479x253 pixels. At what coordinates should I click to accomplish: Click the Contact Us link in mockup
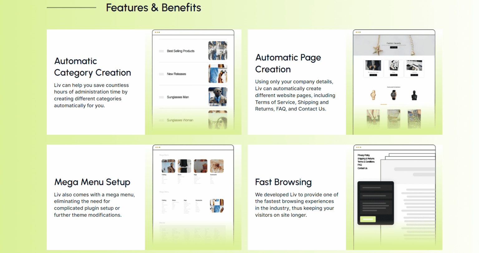click(362, 168)
